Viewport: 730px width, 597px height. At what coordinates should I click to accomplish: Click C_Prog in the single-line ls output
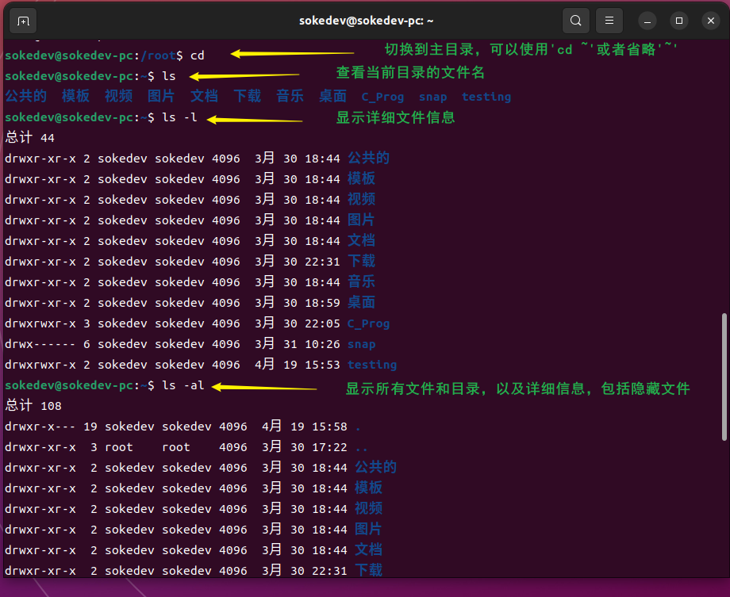point(382,97)
